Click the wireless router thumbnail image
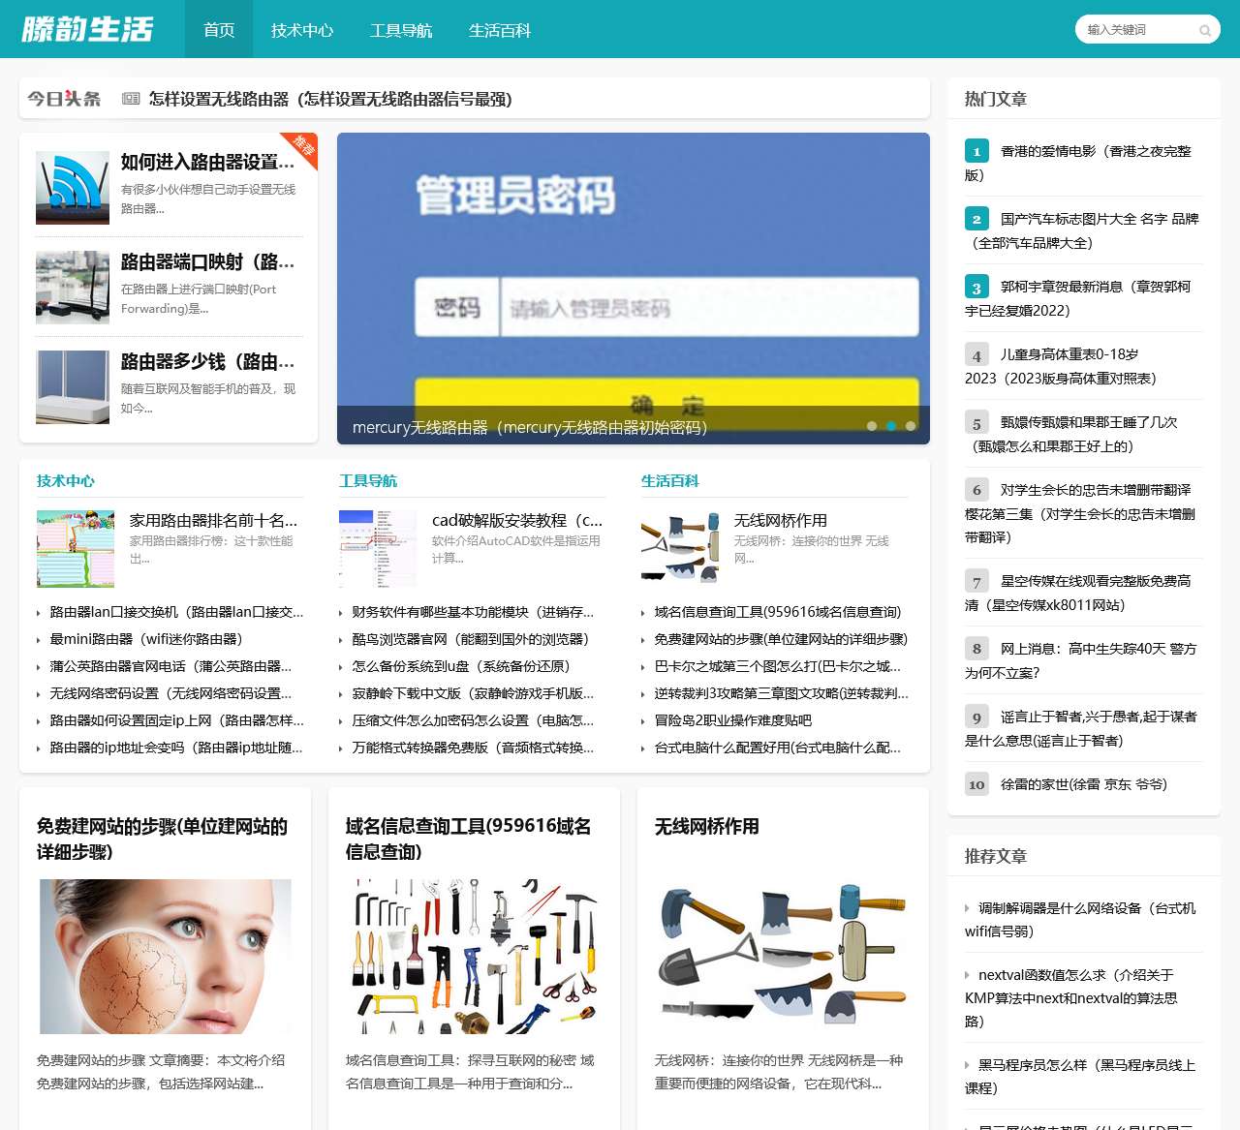The image size is (1240, 1130). (72, 186)
